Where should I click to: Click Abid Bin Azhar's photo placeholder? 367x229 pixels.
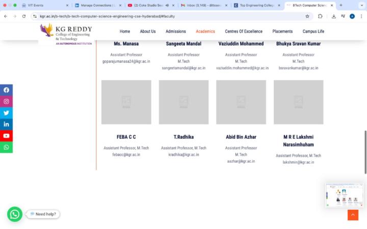(241, 102)
